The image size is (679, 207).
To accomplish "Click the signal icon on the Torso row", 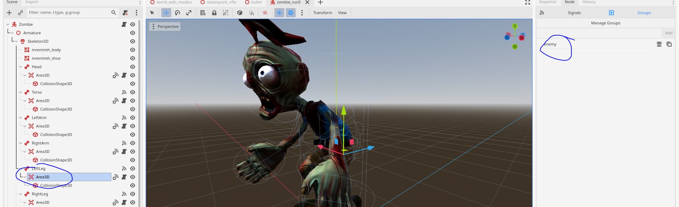I will pos(124,92).
